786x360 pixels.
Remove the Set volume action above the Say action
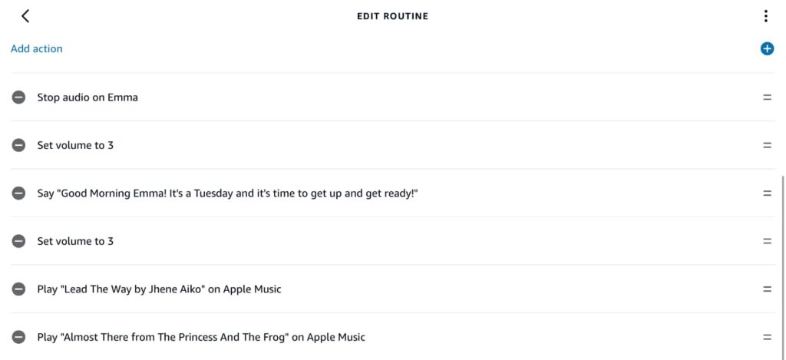pos(18,145)
